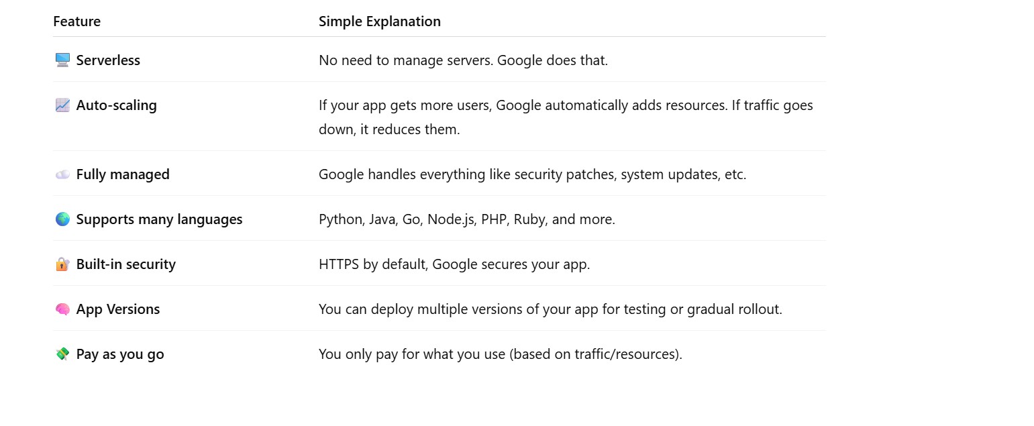
Task: Click the Python, Java, Go languages list
Action: tap(466, 219)
